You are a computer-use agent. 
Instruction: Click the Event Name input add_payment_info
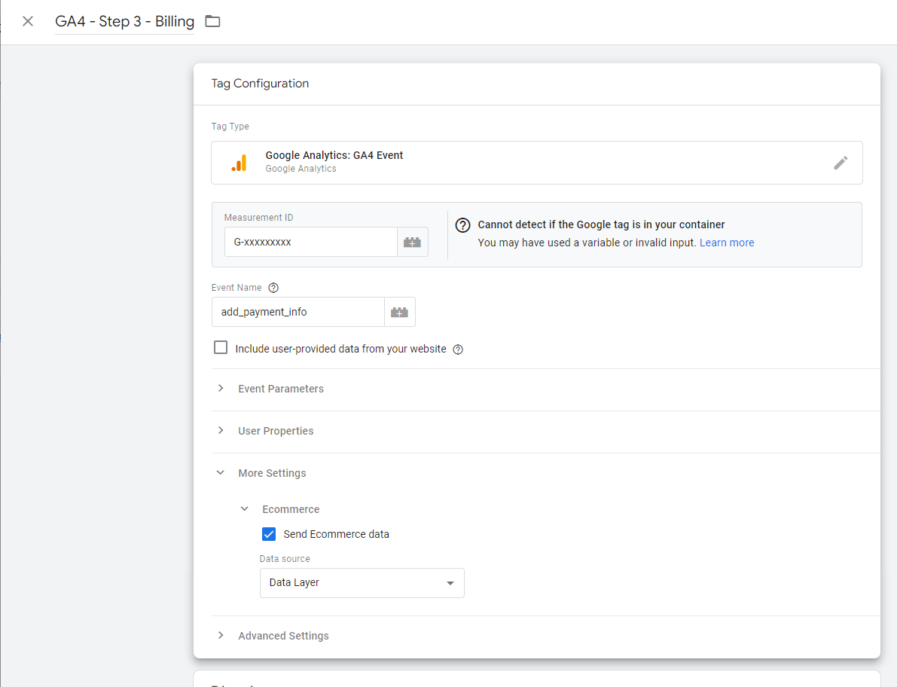[298, 312]
